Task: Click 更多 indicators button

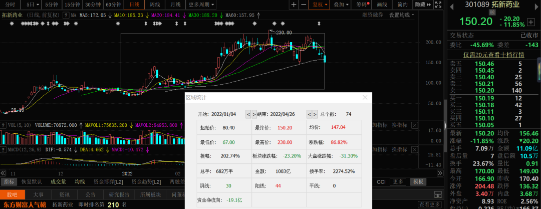Action: (398, 182)
